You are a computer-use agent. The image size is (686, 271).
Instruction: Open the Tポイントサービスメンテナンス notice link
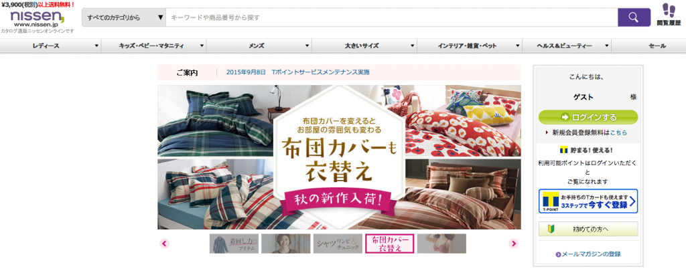[x=298, y=72]
